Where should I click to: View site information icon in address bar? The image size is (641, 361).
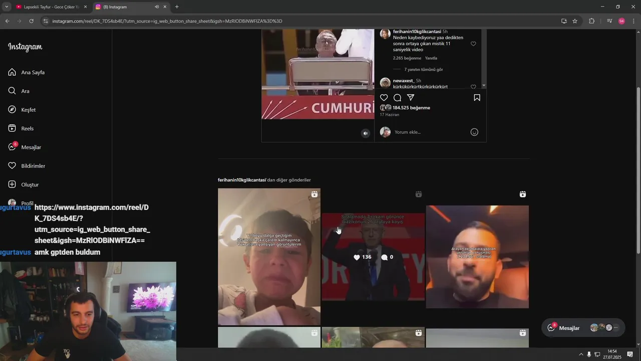pos(46,21)
